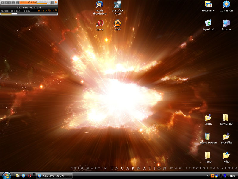Select the Papierkorb recycle bin
This screenshot has width=238, height=179.
pyautogui.click(x=208, y=25)
